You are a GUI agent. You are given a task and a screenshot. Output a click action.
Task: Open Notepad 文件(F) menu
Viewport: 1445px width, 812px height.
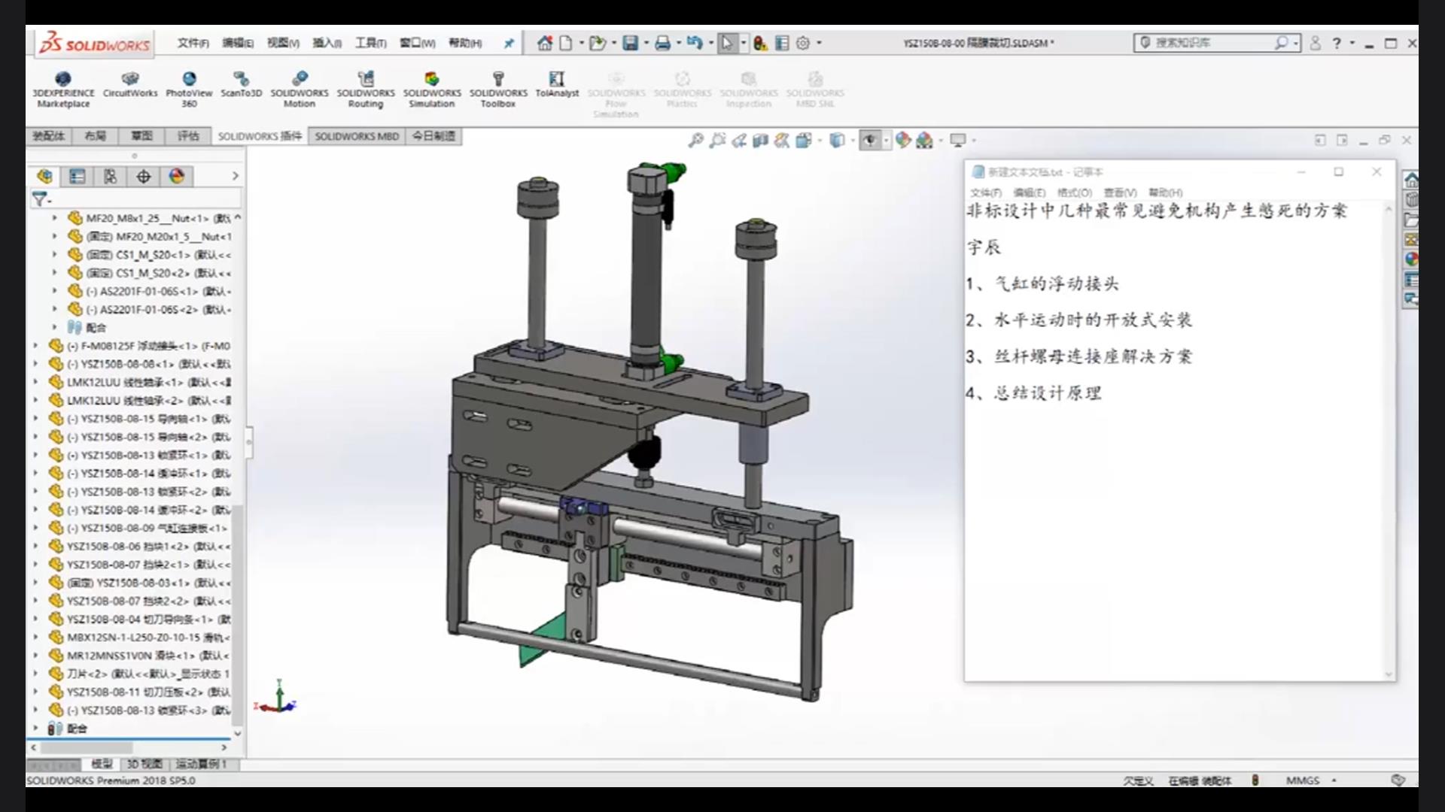(x=985, y=192)
